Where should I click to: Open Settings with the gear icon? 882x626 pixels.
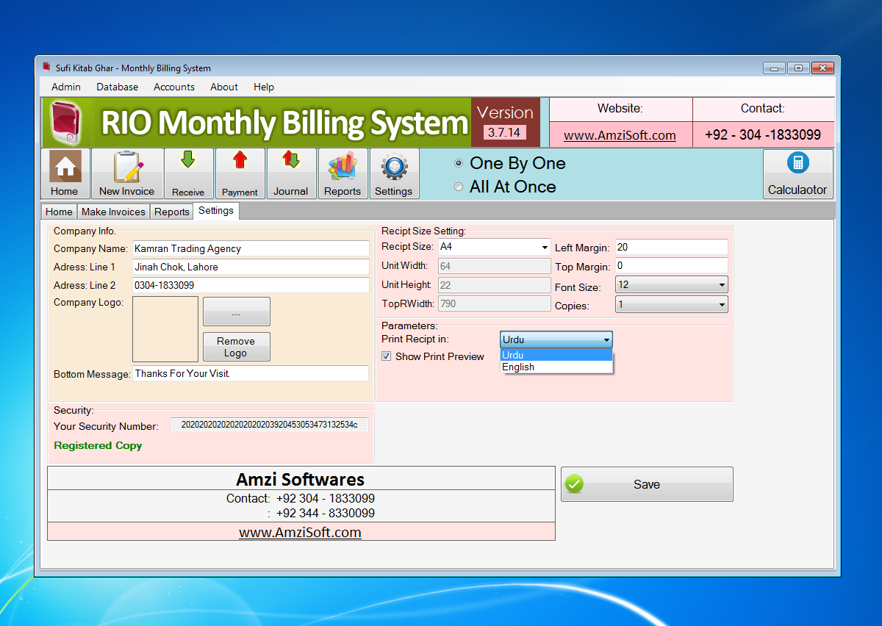pos(394,173)
